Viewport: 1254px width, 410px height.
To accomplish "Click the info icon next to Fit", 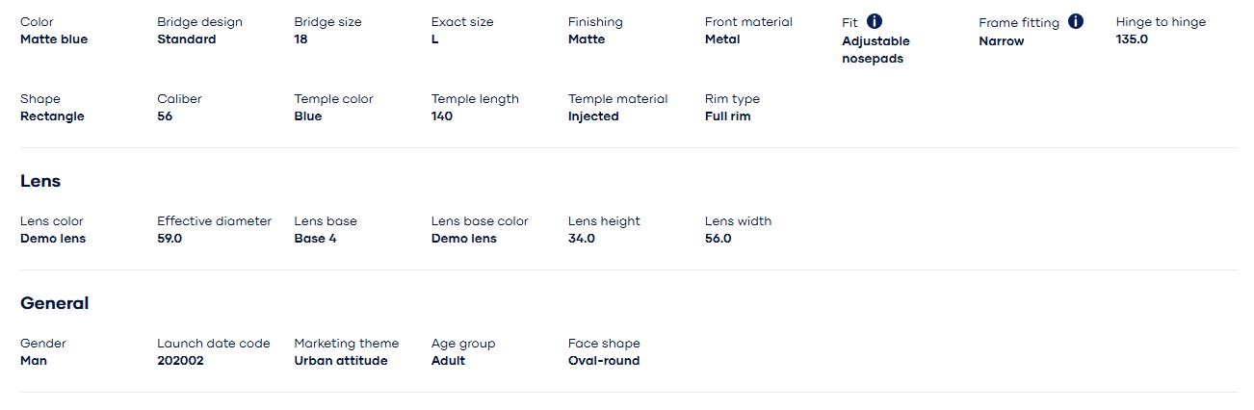I will [x=875, y=21].
